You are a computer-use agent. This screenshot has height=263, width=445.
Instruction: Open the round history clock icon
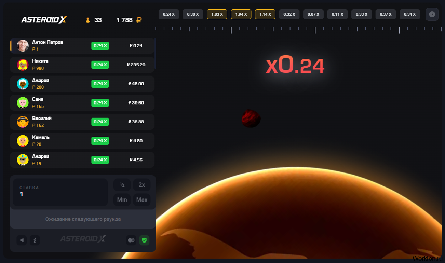pos(432,14)
